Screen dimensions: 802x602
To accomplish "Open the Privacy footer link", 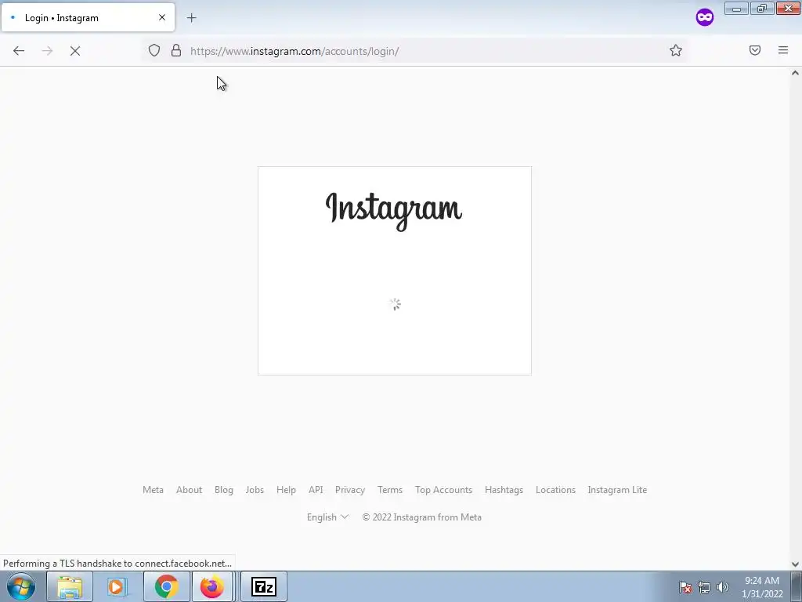I will (x=350, y=490).
